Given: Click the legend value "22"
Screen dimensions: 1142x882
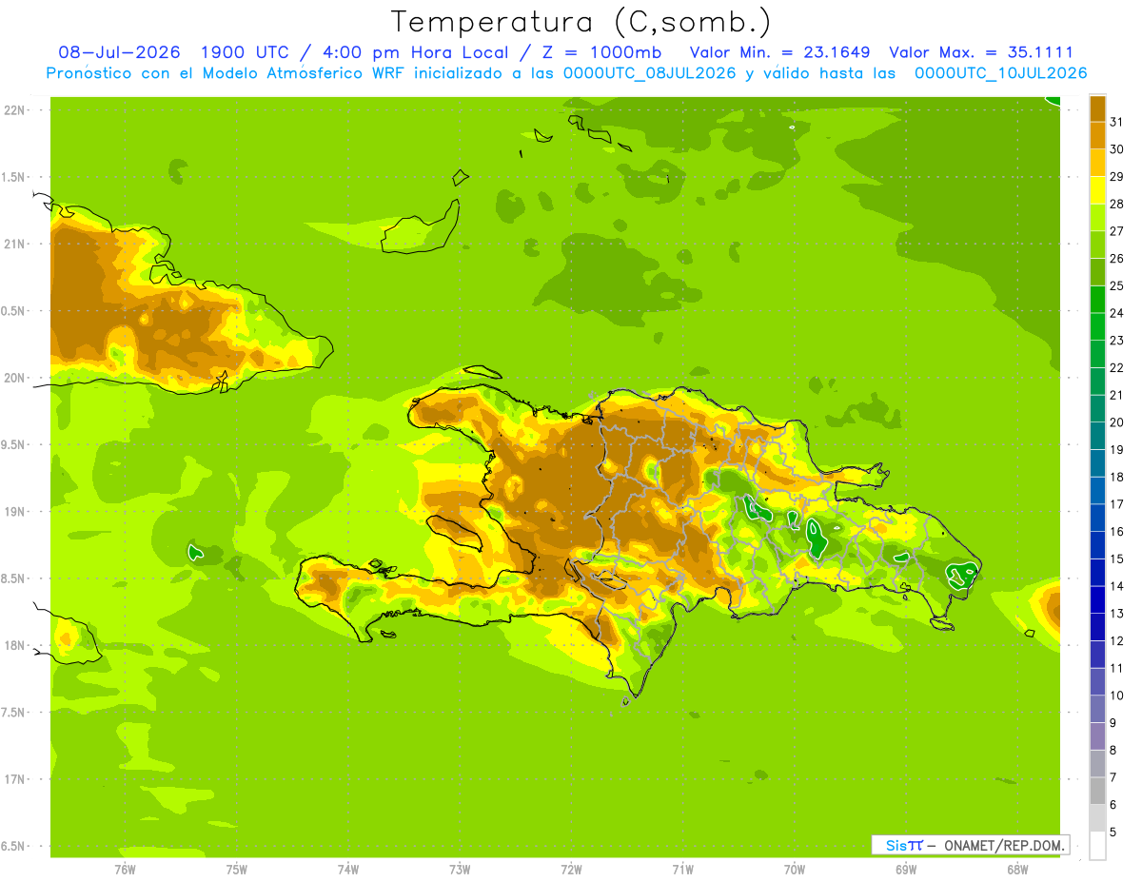Looking at the screenshot, I should [x=1116, y=367].
